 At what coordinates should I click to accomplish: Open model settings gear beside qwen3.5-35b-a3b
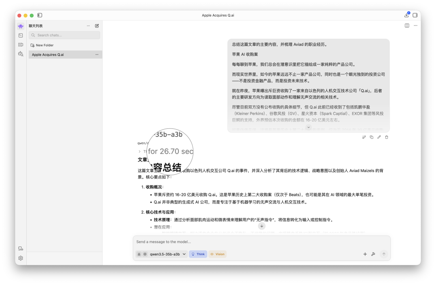pyautogui.click(x=145, y=254)
